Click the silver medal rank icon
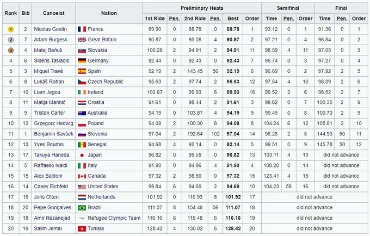 [10, 39]
